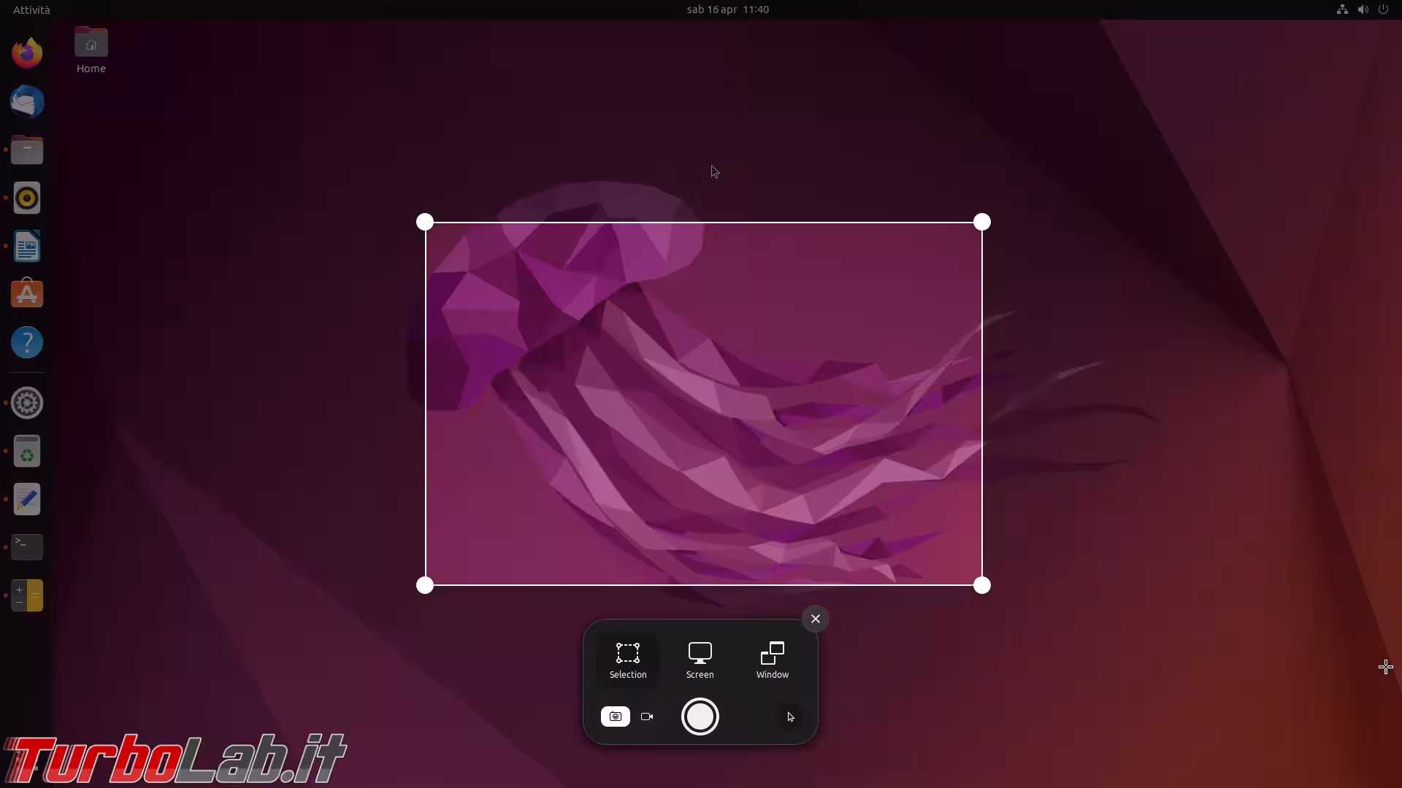Viewport: 1402px width, 788px height.
Task: Open system menu via power icon
Action: click(1383, 9)
